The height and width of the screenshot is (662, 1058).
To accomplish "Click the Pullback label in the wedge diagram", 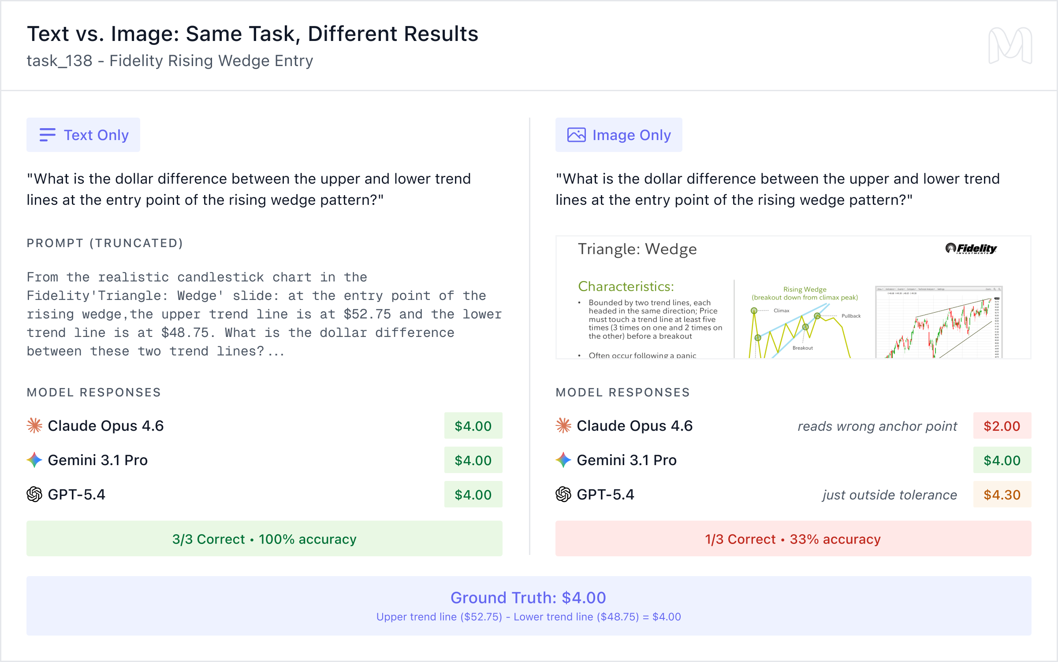I will coord(851,316).
